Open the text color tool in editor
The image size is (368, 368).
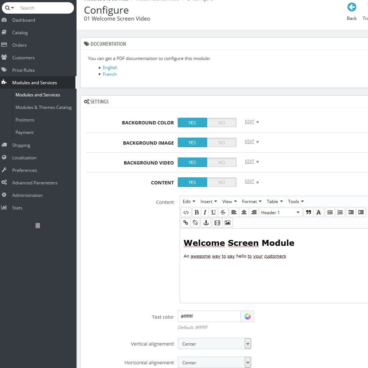point(319,212)
